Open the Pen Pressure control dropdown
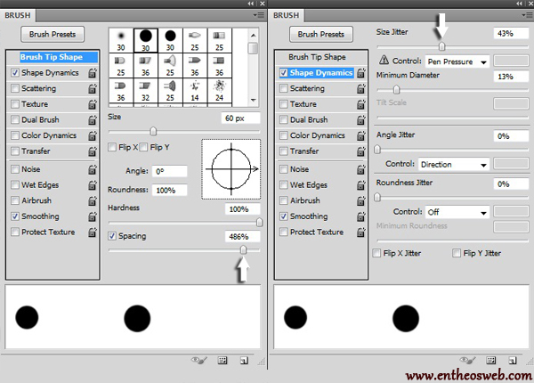The width and height of the screenshot is (534, 383). (457, 62)
